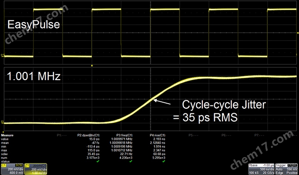Click the P2 min -113.4 ps
Viewport: 299px width, 175px height.
pyautogui.click(x=93, y=146)
